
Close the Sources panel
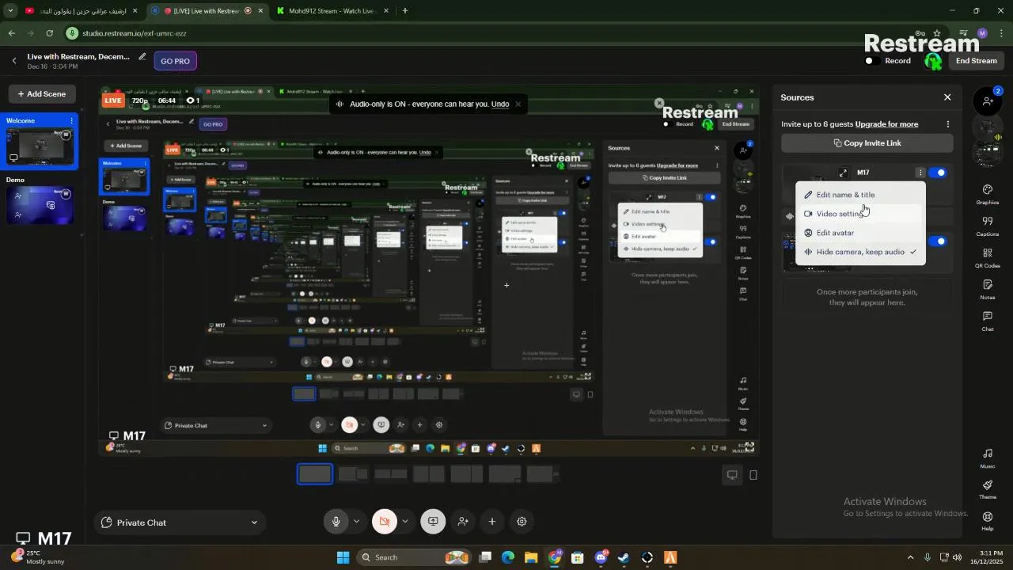click(x=947, y=97)
